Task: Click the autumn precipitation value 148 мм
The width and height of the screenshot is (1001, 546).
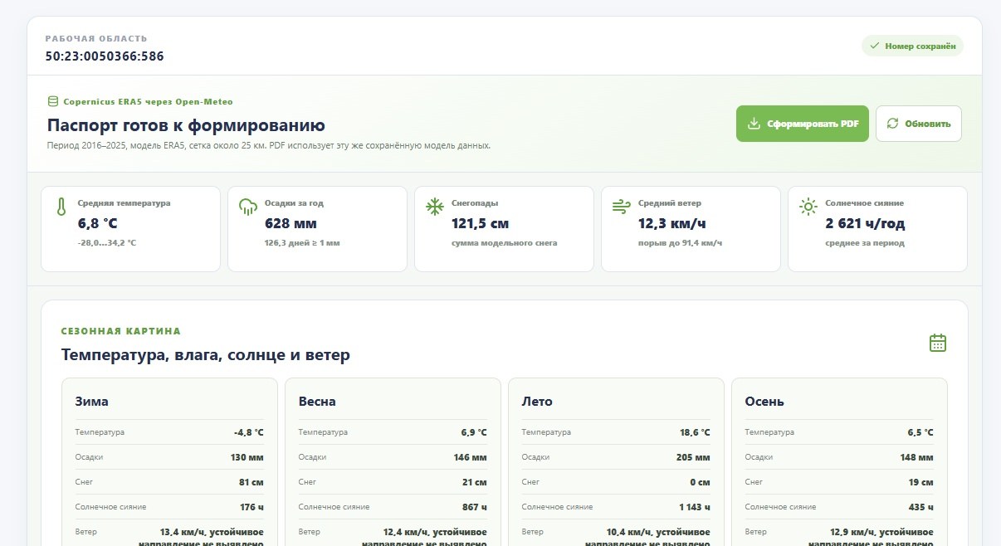Action: pyautogui.click(x=916, y=457)
